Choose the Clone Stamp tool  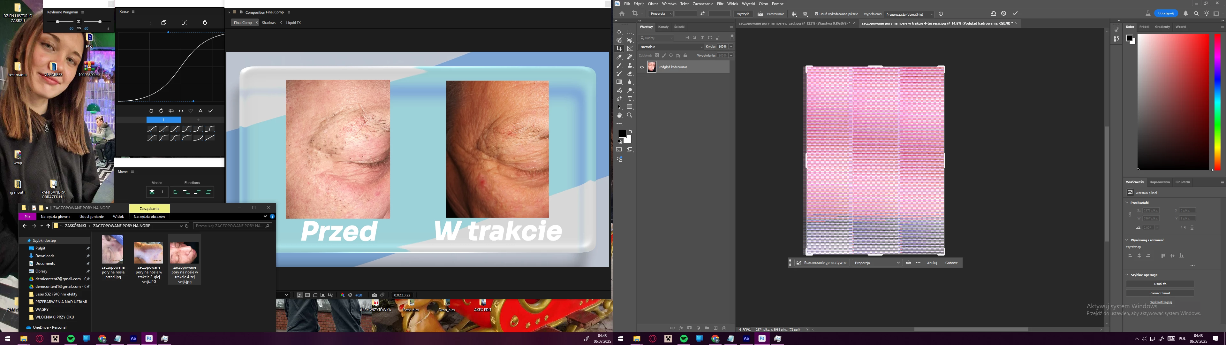pyautogui.click(x=630, y=65)
